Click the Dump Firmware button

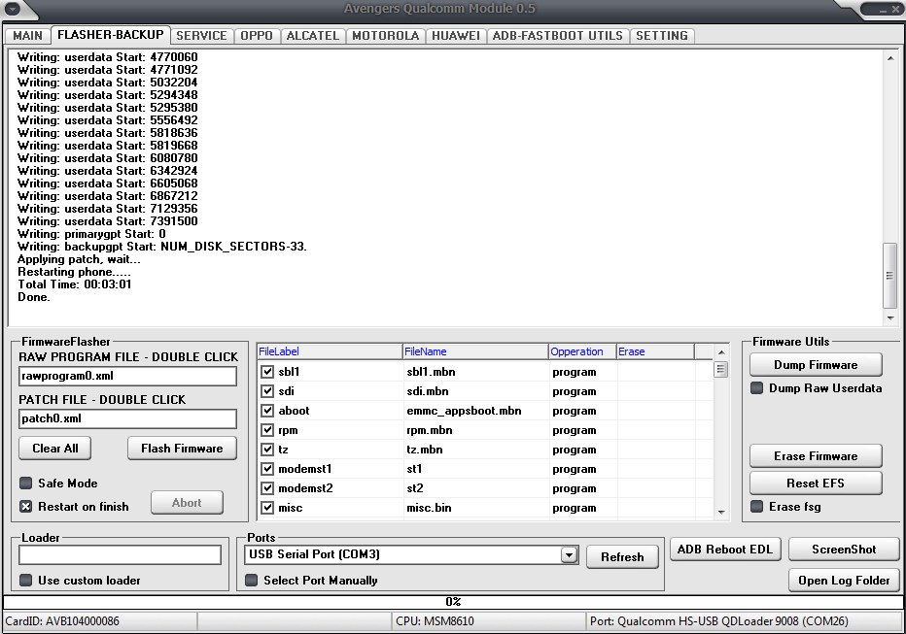point(816,365)
